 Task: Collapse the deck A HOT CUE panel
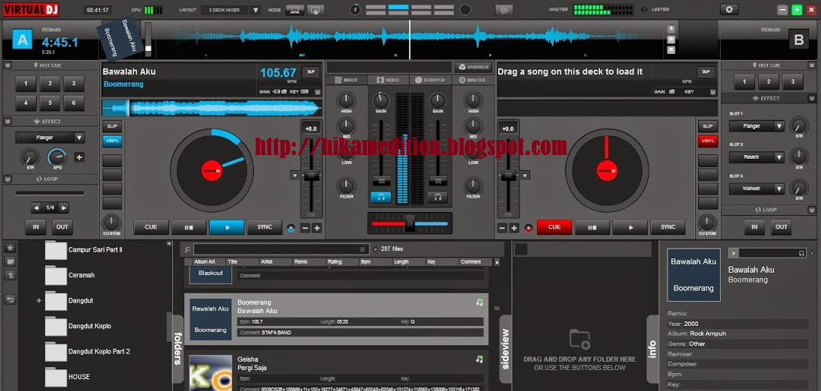7,65
